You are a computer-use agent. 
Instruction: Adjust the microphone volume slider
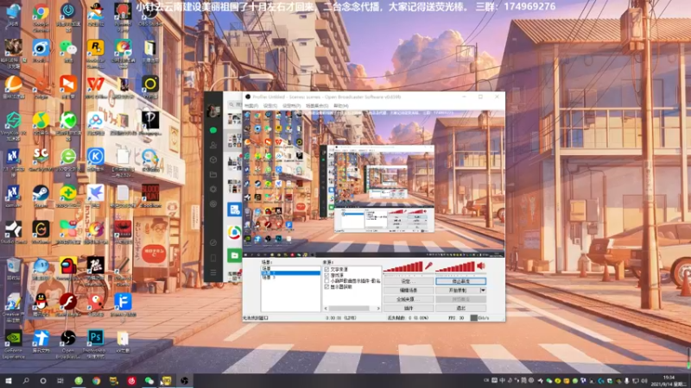point(403,266)
